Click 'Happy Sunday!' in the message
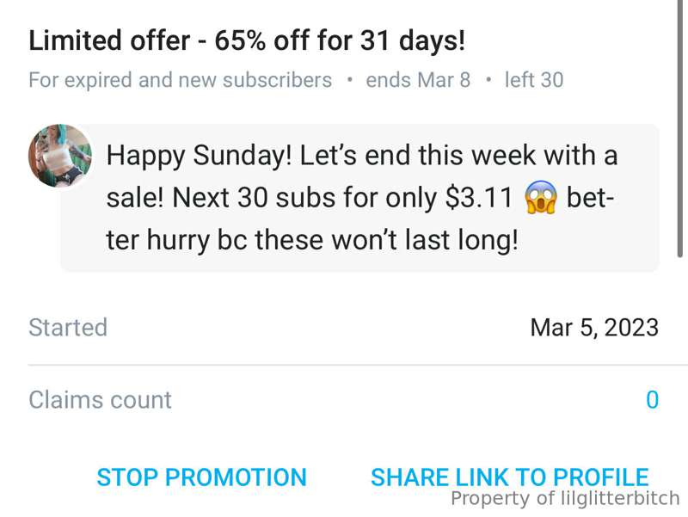 tap(199, 156)
